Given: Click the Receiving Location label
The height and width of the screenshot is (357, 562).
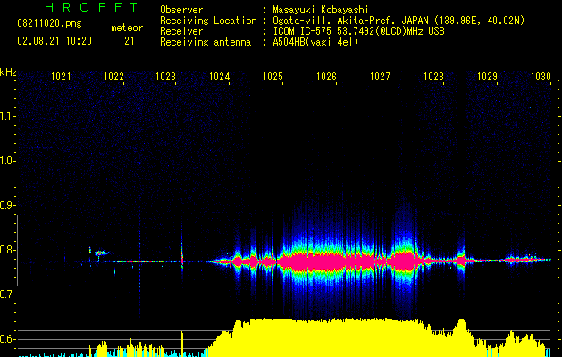Looking at the screenshot, I should (208, 21).
